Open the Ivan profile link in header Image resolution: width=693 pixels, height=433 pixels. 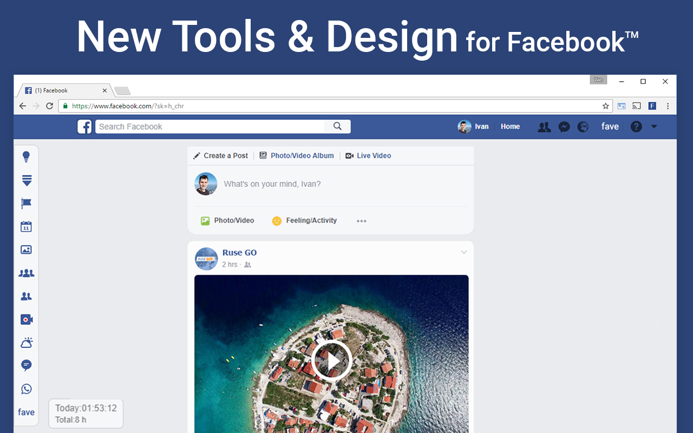(482, 127)
